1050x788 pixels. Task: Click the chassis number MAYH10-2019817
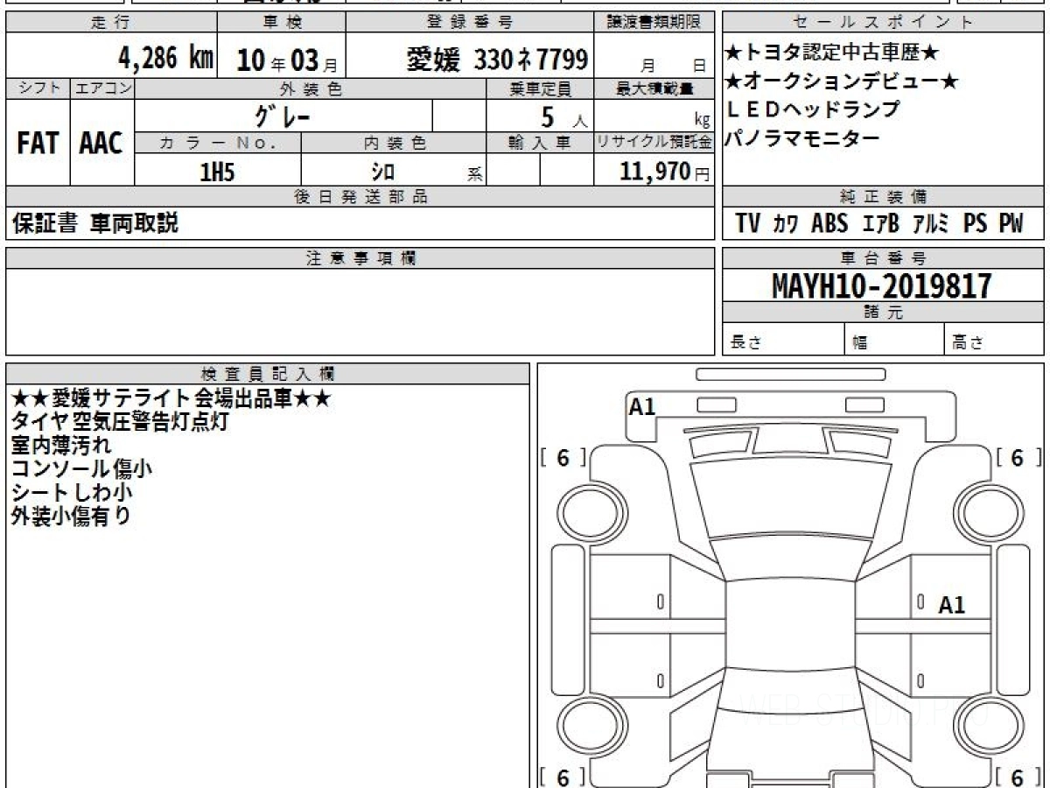[882, 285]
